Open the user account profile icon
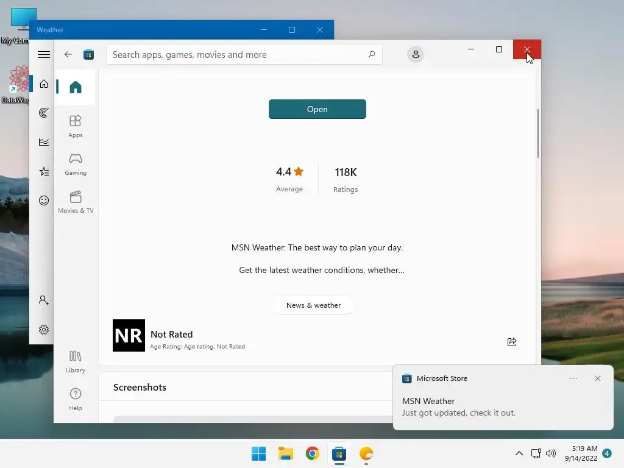624x468 pixels. [416, 54]
